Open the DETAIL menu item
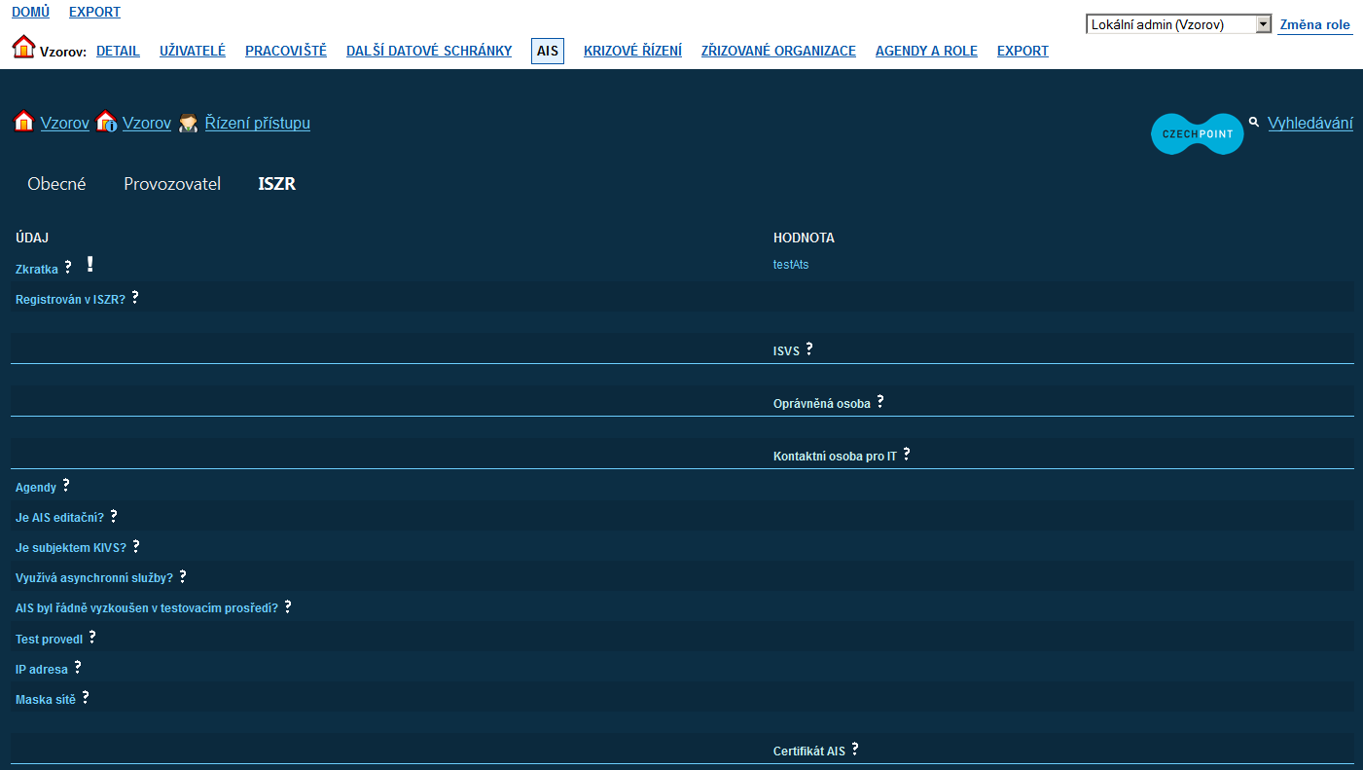Viewport: 1363px width, 770px height. [118, 51]
